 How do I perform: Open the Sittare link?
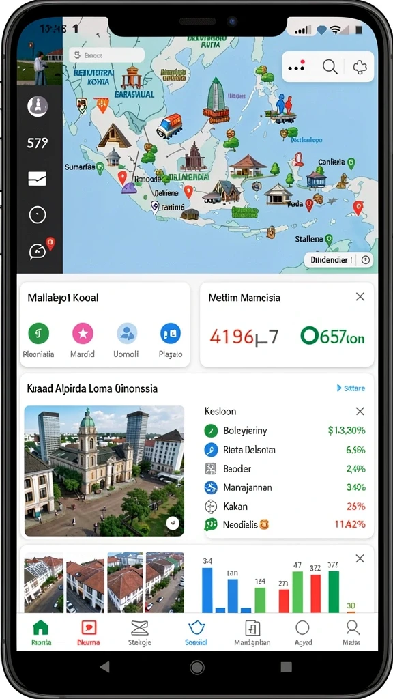point(351,388)
